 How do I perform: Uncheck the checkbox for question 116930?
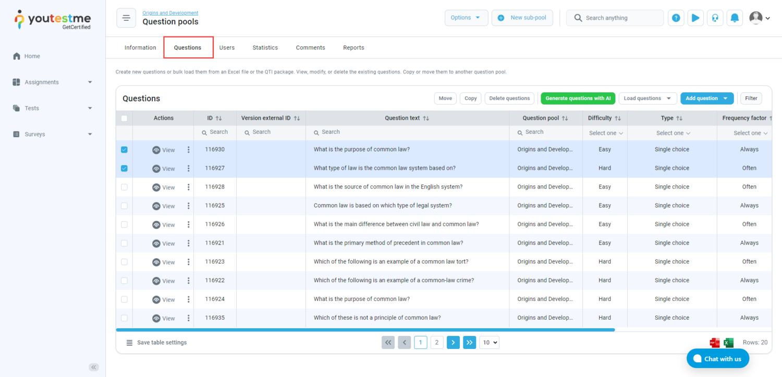click(x=124, y=149)
